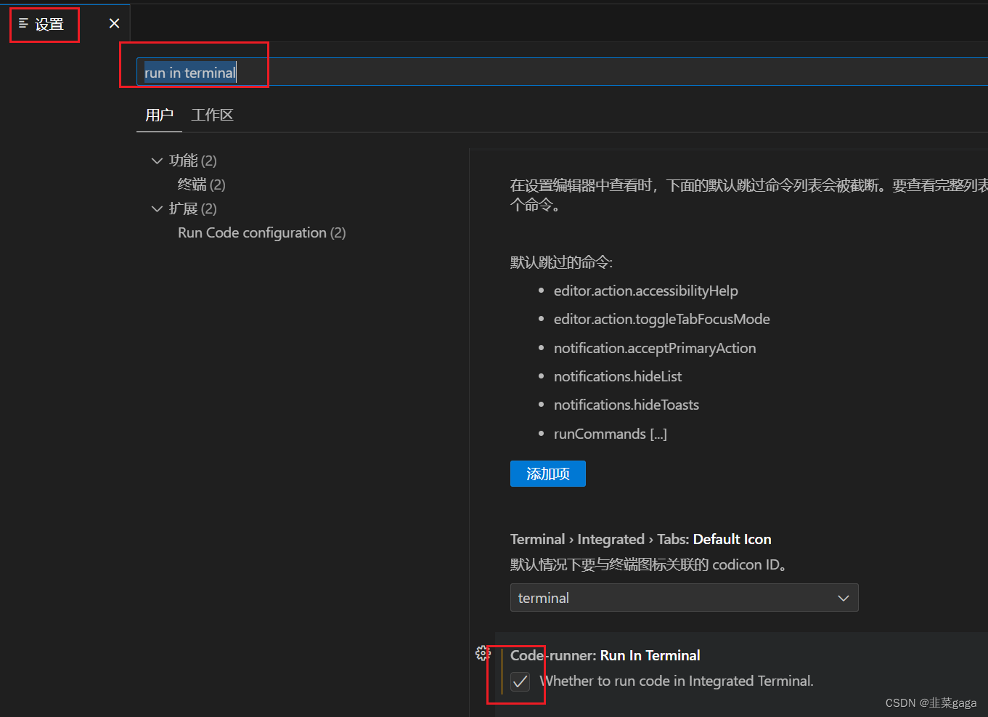This screenshot has height=717, width=988.
Task: Click notifications.hideToasts list entry
Action: [626, 405]
